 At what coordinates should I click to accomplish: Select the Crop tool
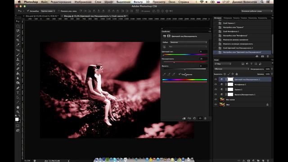pos(18,40)
